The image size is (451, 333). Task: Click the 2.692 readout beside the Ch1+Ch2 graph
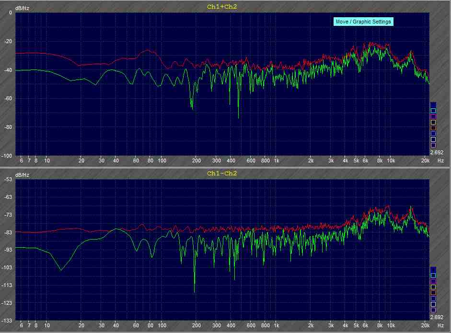437,152
